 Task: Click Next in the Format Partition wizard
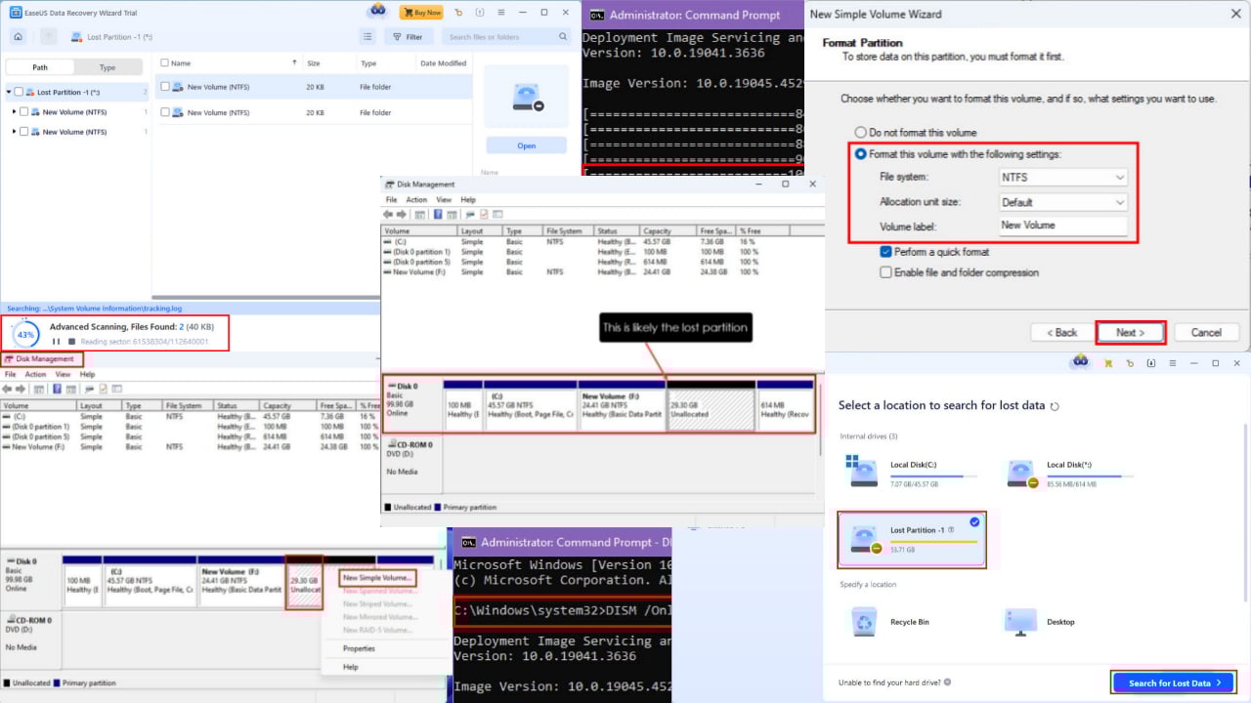(1129, 332)
